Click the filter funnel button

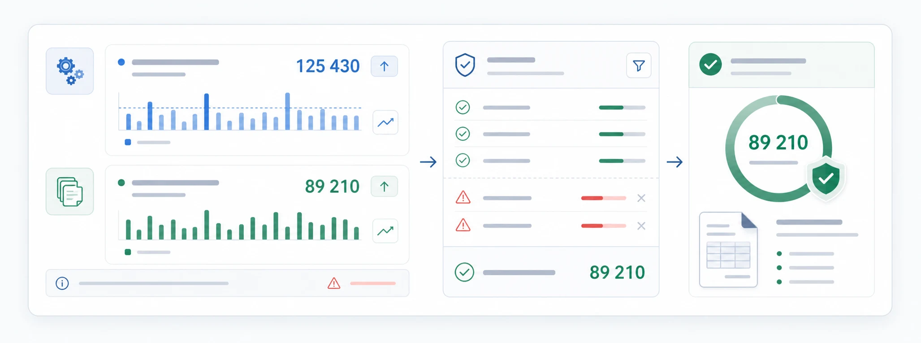click(639, 66)
